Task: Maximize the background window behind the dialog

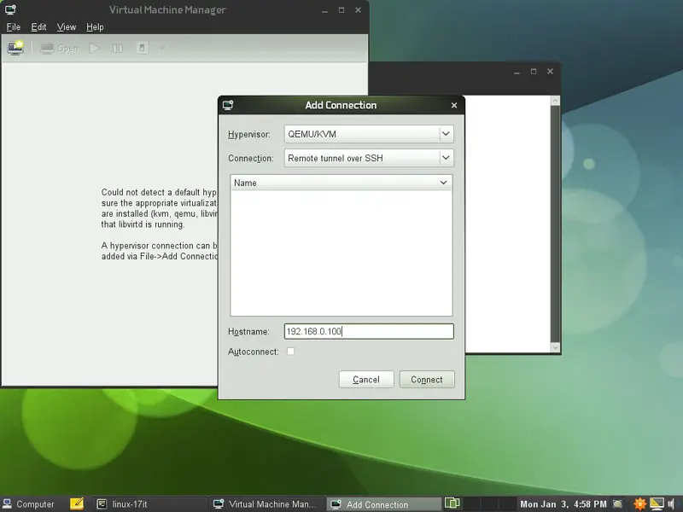Action: (x=534, y=72)
